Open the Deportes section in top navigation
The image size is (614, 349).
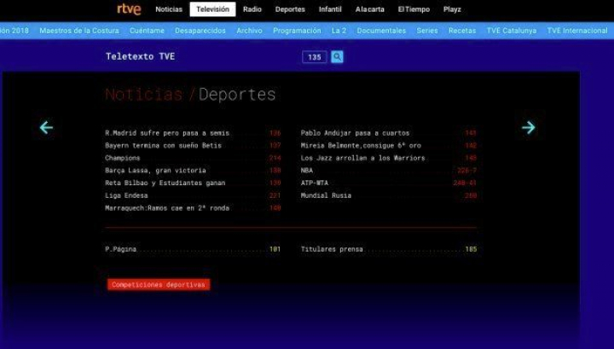click(x=290, y=9)
